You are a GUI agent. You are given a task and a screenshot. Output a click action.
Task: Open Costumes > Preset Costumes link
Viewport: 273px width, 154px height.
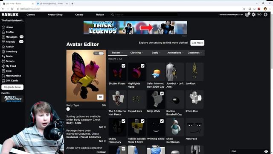84,137
